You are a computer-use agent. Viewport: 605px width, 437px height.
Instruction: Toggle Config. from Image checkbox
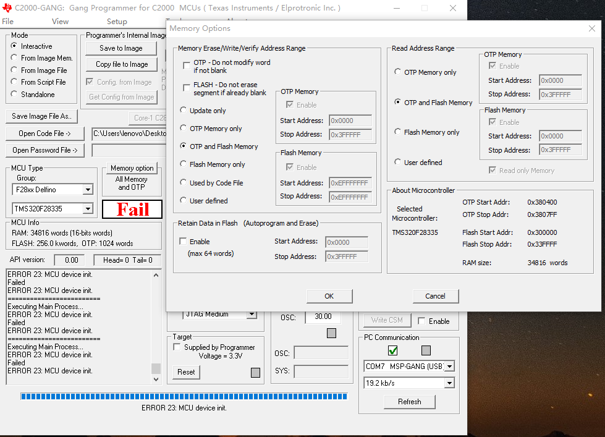click(x=90, y=82)
